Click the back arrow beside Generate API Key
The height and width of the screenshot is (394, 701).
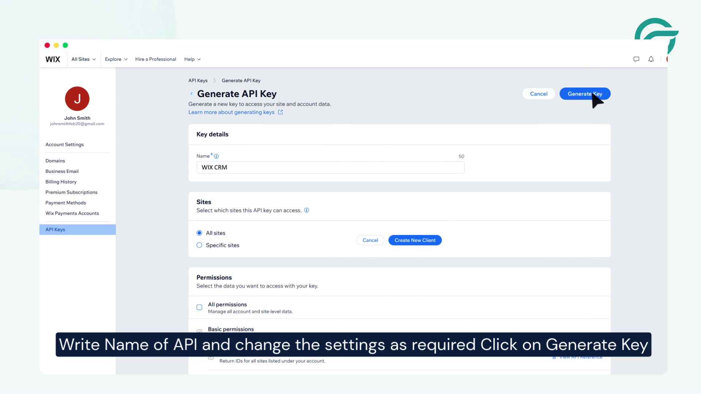[x=191, y=94]
